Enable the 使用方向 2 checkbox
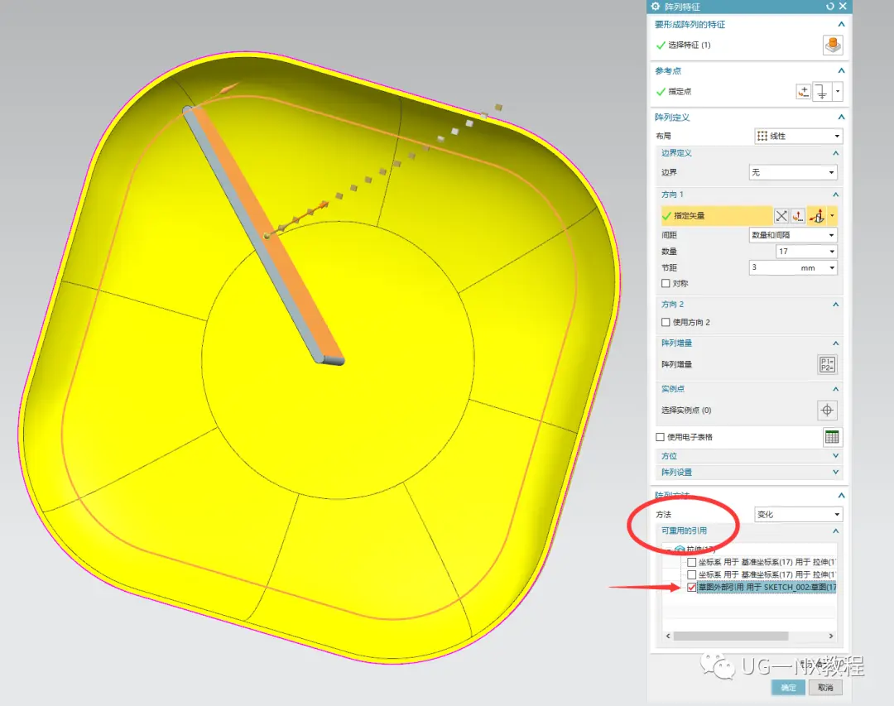 point(666,322)
